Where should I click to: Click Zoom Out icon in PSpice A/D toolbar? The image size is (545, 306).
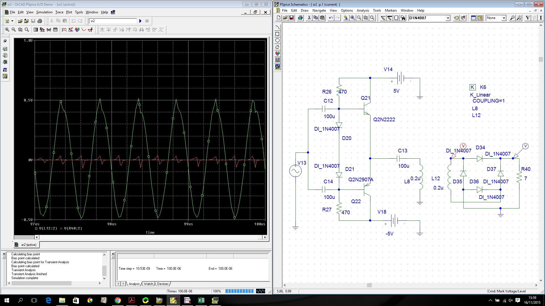point(14,30)
